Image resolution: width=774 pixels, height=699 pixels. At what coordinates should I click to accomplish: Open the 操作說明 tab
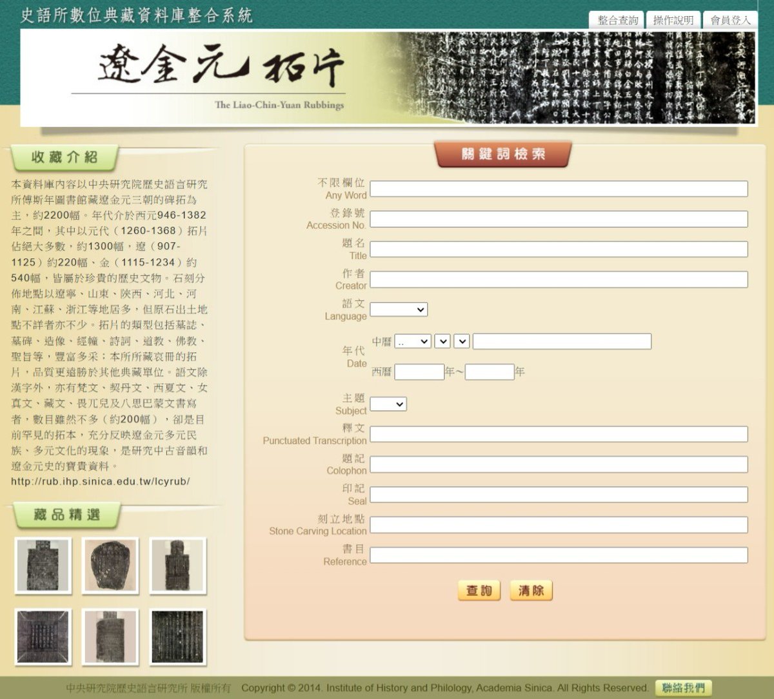click(x=673, y=20)
